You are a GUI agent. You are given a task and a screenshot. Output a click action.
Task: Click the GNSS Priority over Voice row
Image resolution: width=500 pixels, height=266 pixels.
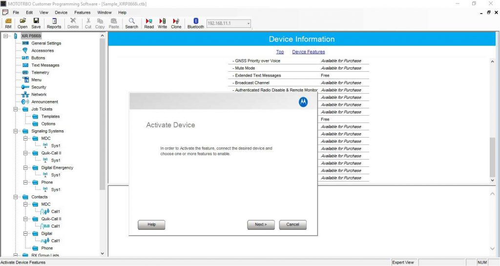pos(298,61)
